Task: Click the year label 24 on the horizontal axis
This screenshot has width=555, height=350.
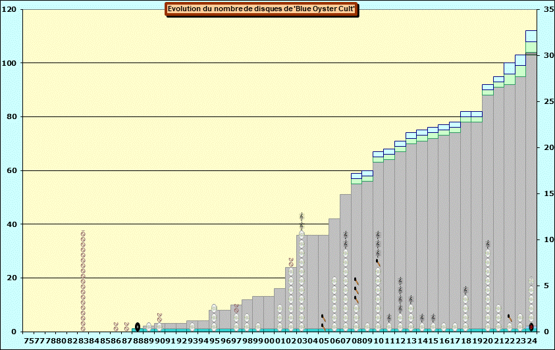Action: coord(532,341)
